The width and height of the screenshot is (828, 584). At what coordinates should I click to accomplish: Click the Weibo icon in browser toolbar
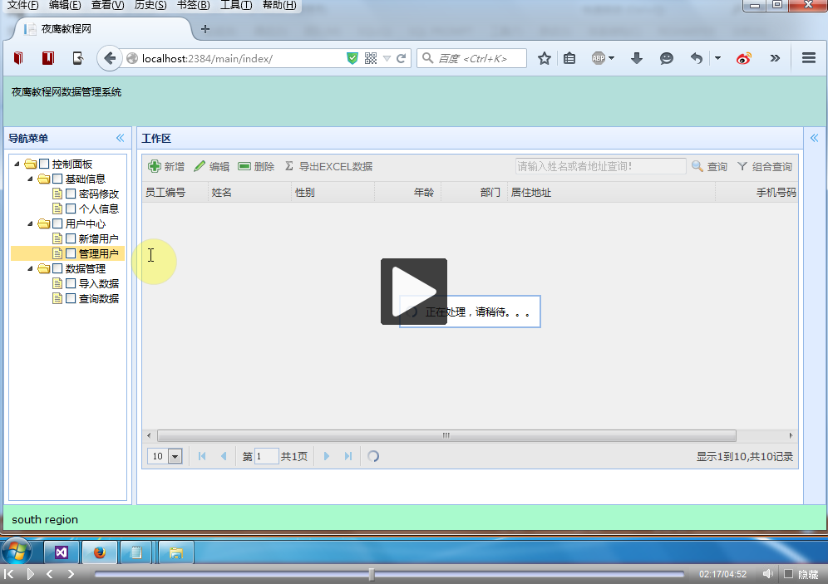click(x=743, y=58)
